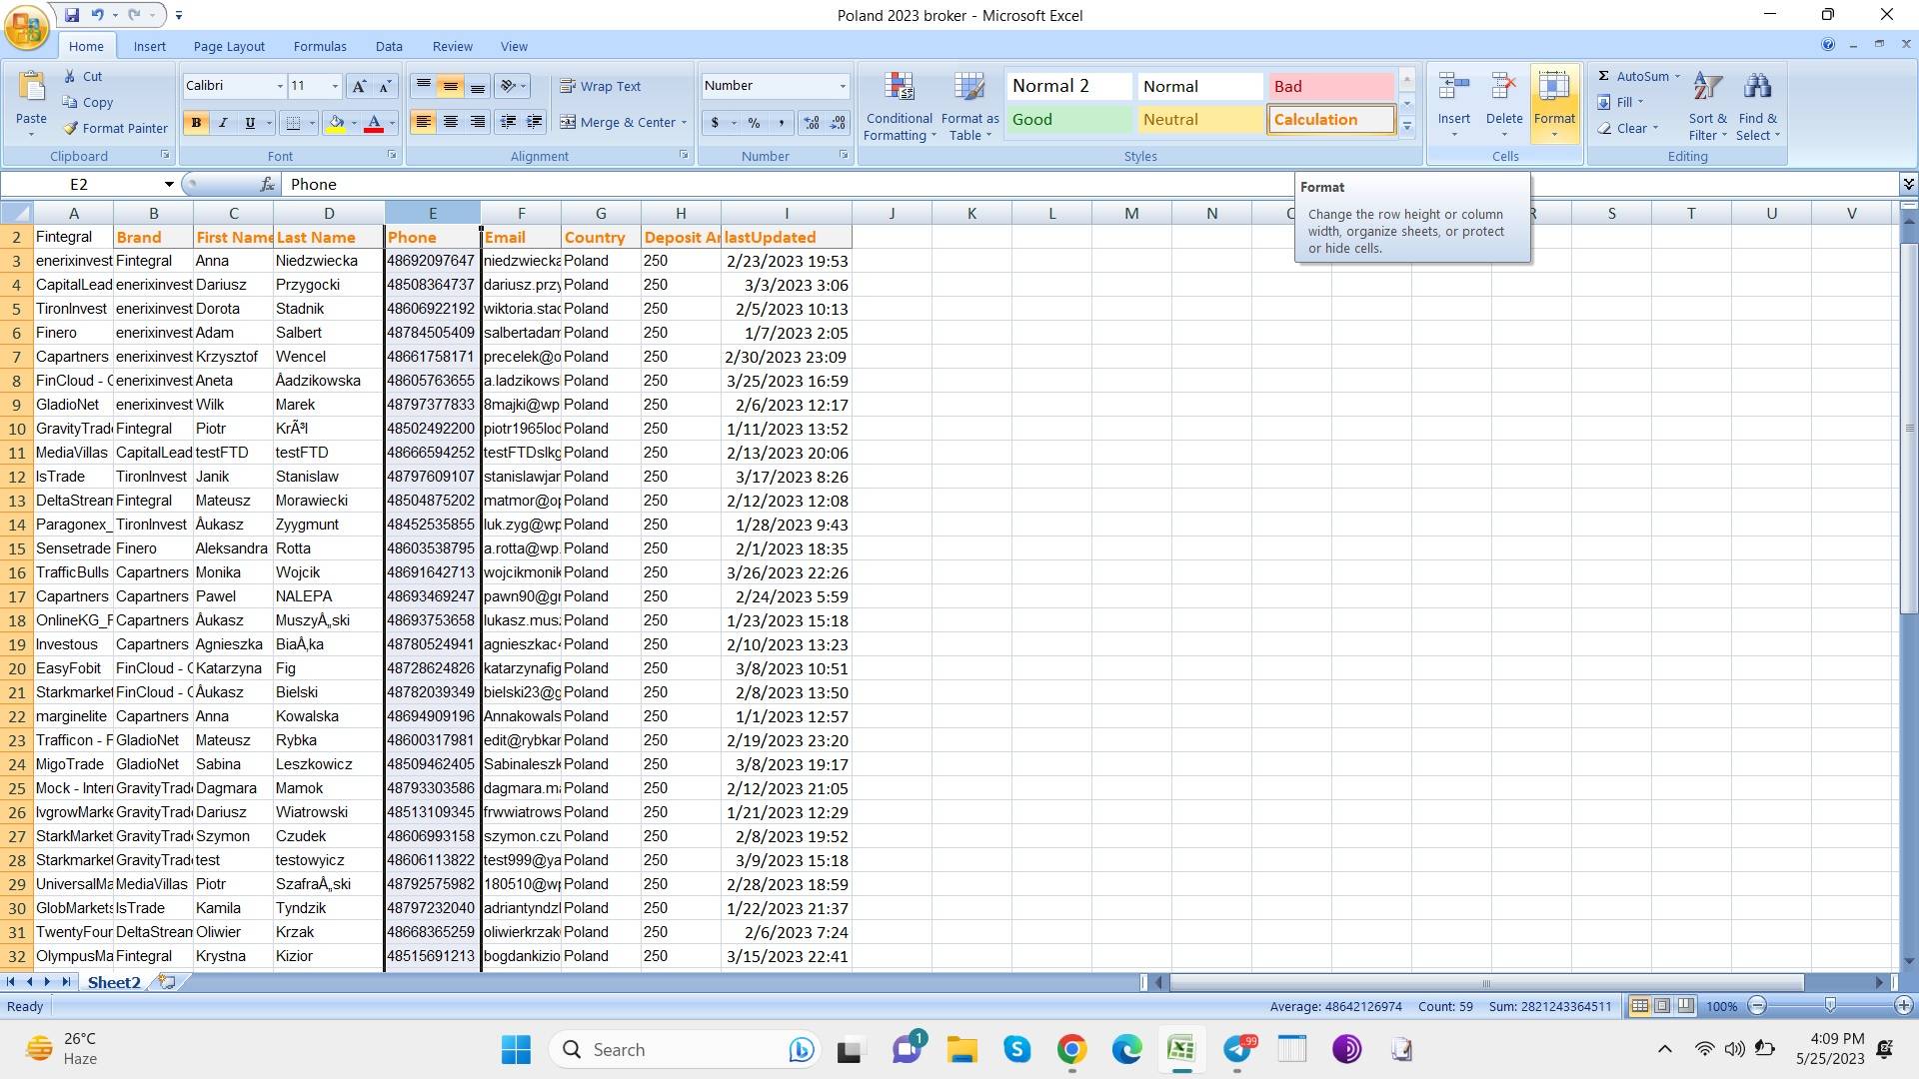Select the Sheet2 worksheet tab
This screenshot has width=1919, height=1079.
point(114,982)
